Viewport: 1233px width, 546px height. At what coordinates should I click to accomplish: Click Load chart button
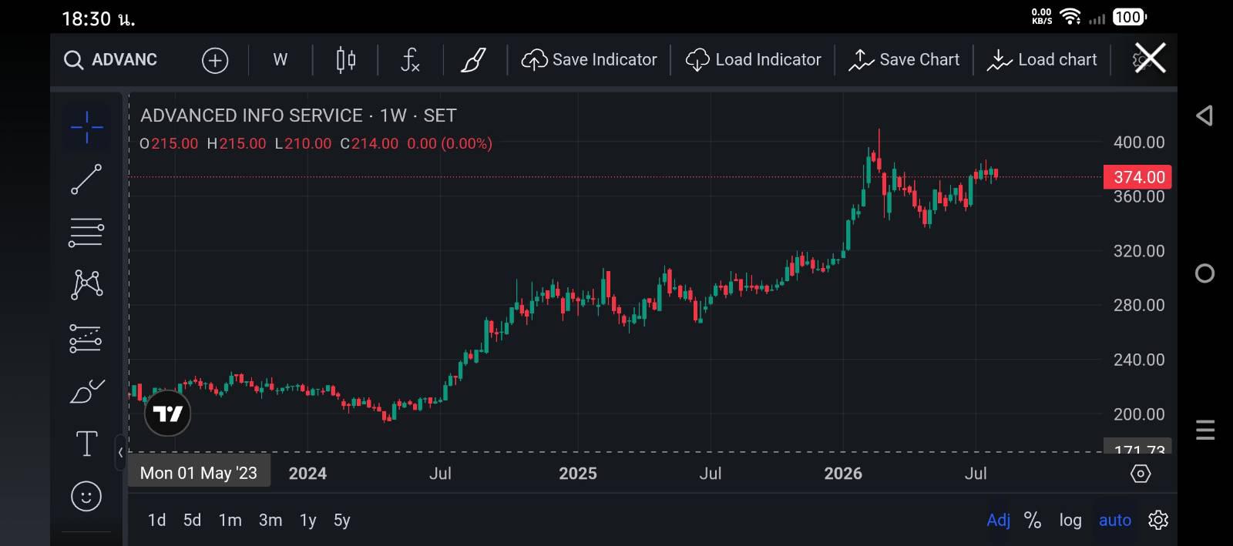point(1042,60)
